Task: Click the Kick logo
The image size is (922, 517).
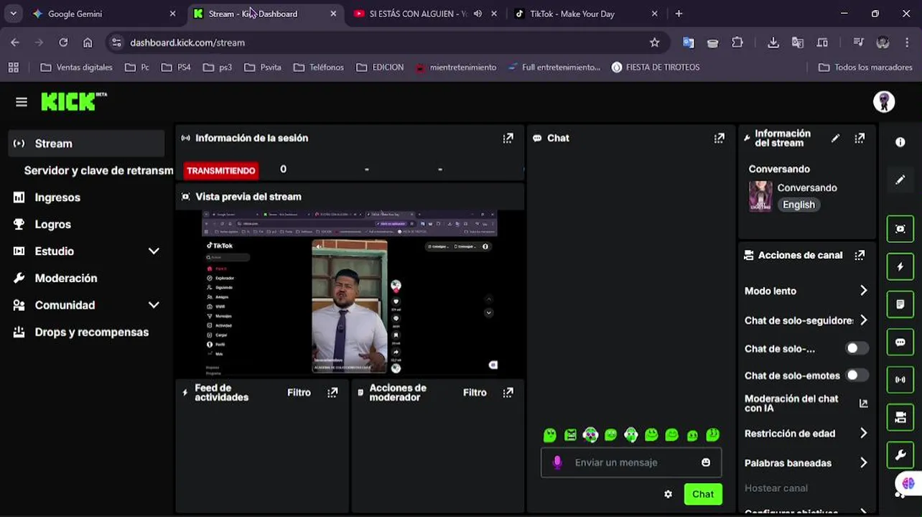Action: [73, 101]
